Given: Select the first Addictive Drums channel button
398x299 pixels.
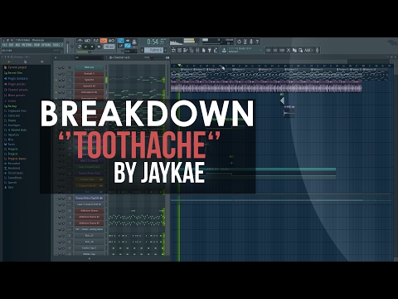Looking at the screenshot, I should click(x=89, y=211).
